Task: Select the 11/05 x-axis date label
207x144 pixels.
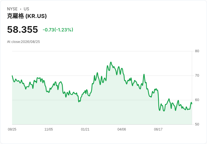Action: click(x=49, y=129)
